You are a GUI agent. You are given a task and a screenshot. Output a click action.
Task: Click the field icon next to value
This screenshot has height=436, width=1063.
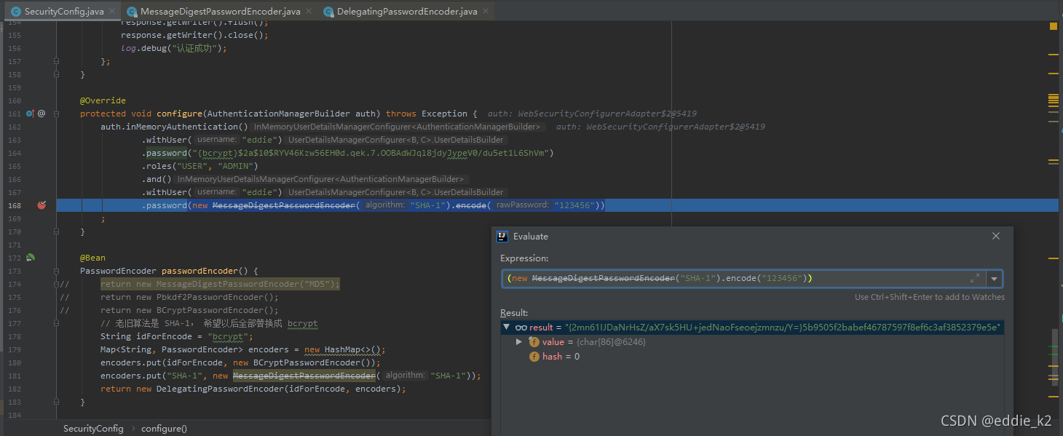pos(534,342)
